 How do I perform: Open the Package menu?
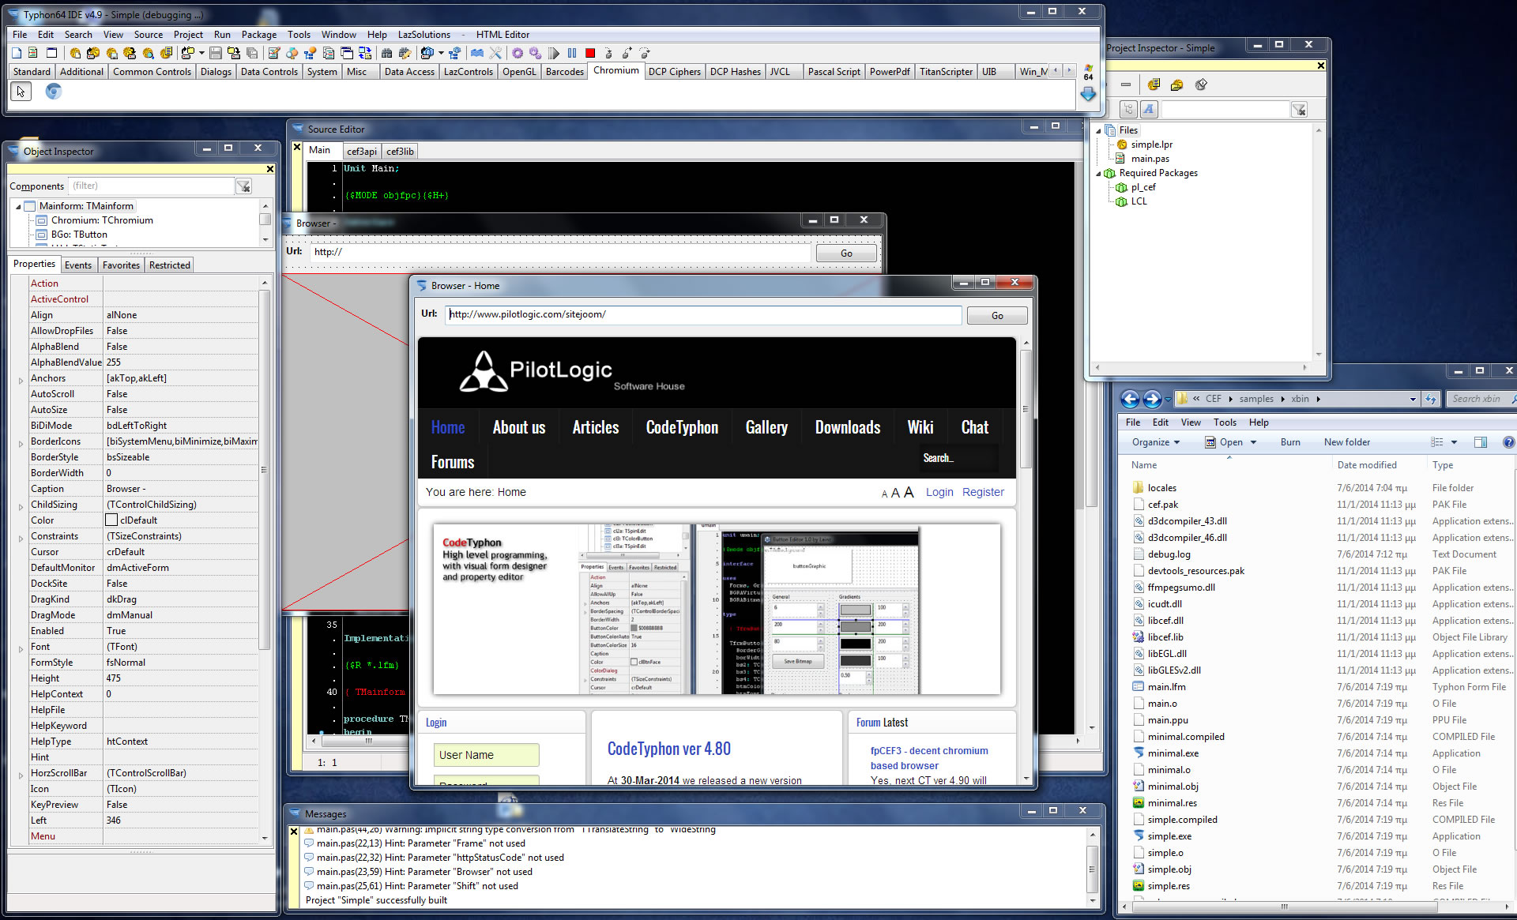pyautogui.click(x=258, y=35)
